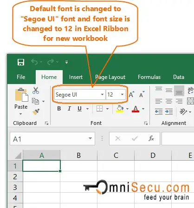Set Top Align vertical alignment
The height and width of the screenshot is (208, 194).
[159, 89]
